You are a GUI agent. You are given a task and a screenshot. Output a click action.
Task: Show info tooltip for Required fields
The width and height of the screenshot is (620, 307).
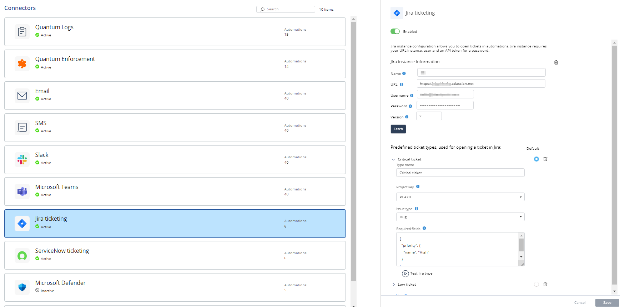pos(424,228)
